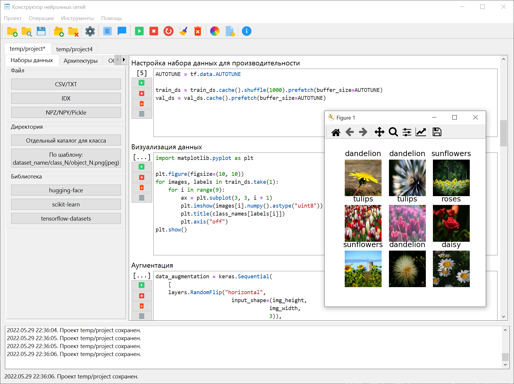Click log panel scrollbar up arrow
The width and height of the screenshot is (514, 384).
click(x=505, y=330)
